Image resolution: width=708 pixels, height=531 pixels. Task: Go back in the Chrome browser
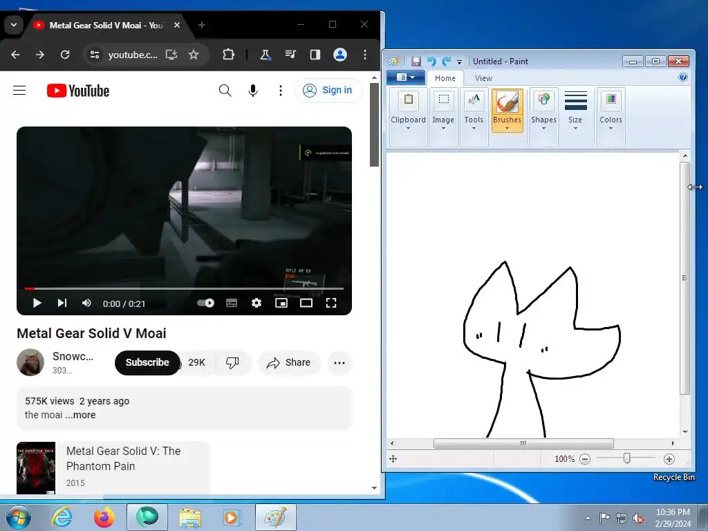click(x=15, y=55)
